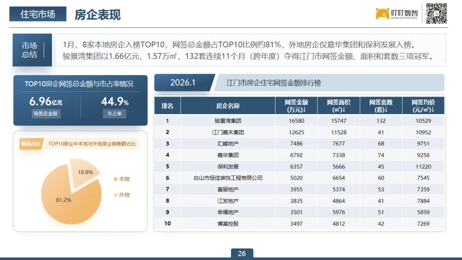Sort by 网签均价(元/㎡) column header
Screen dimensions: 462x260
(x=423, y=106)
